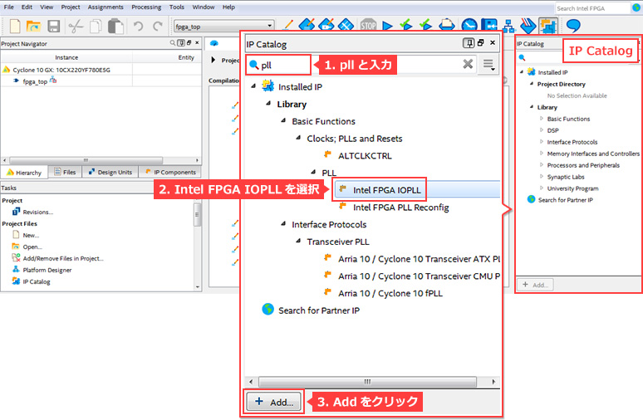Collapse the PLL tree node
643x420 pixels.
click(x=313, y=172)
